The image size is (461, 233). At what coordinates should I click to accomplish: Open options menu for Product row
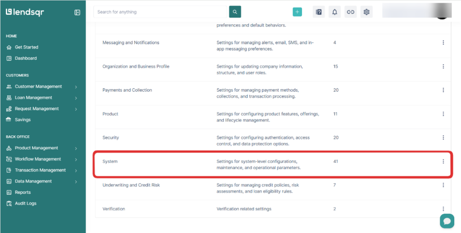tap(443, 114)
